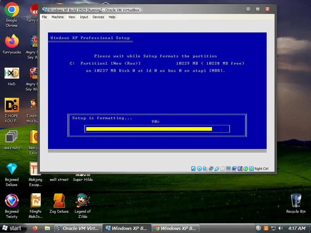The width and height of the screenshot is (311, 233).
Task: Click the volume speaker tray icon
Action: point(280,228)
